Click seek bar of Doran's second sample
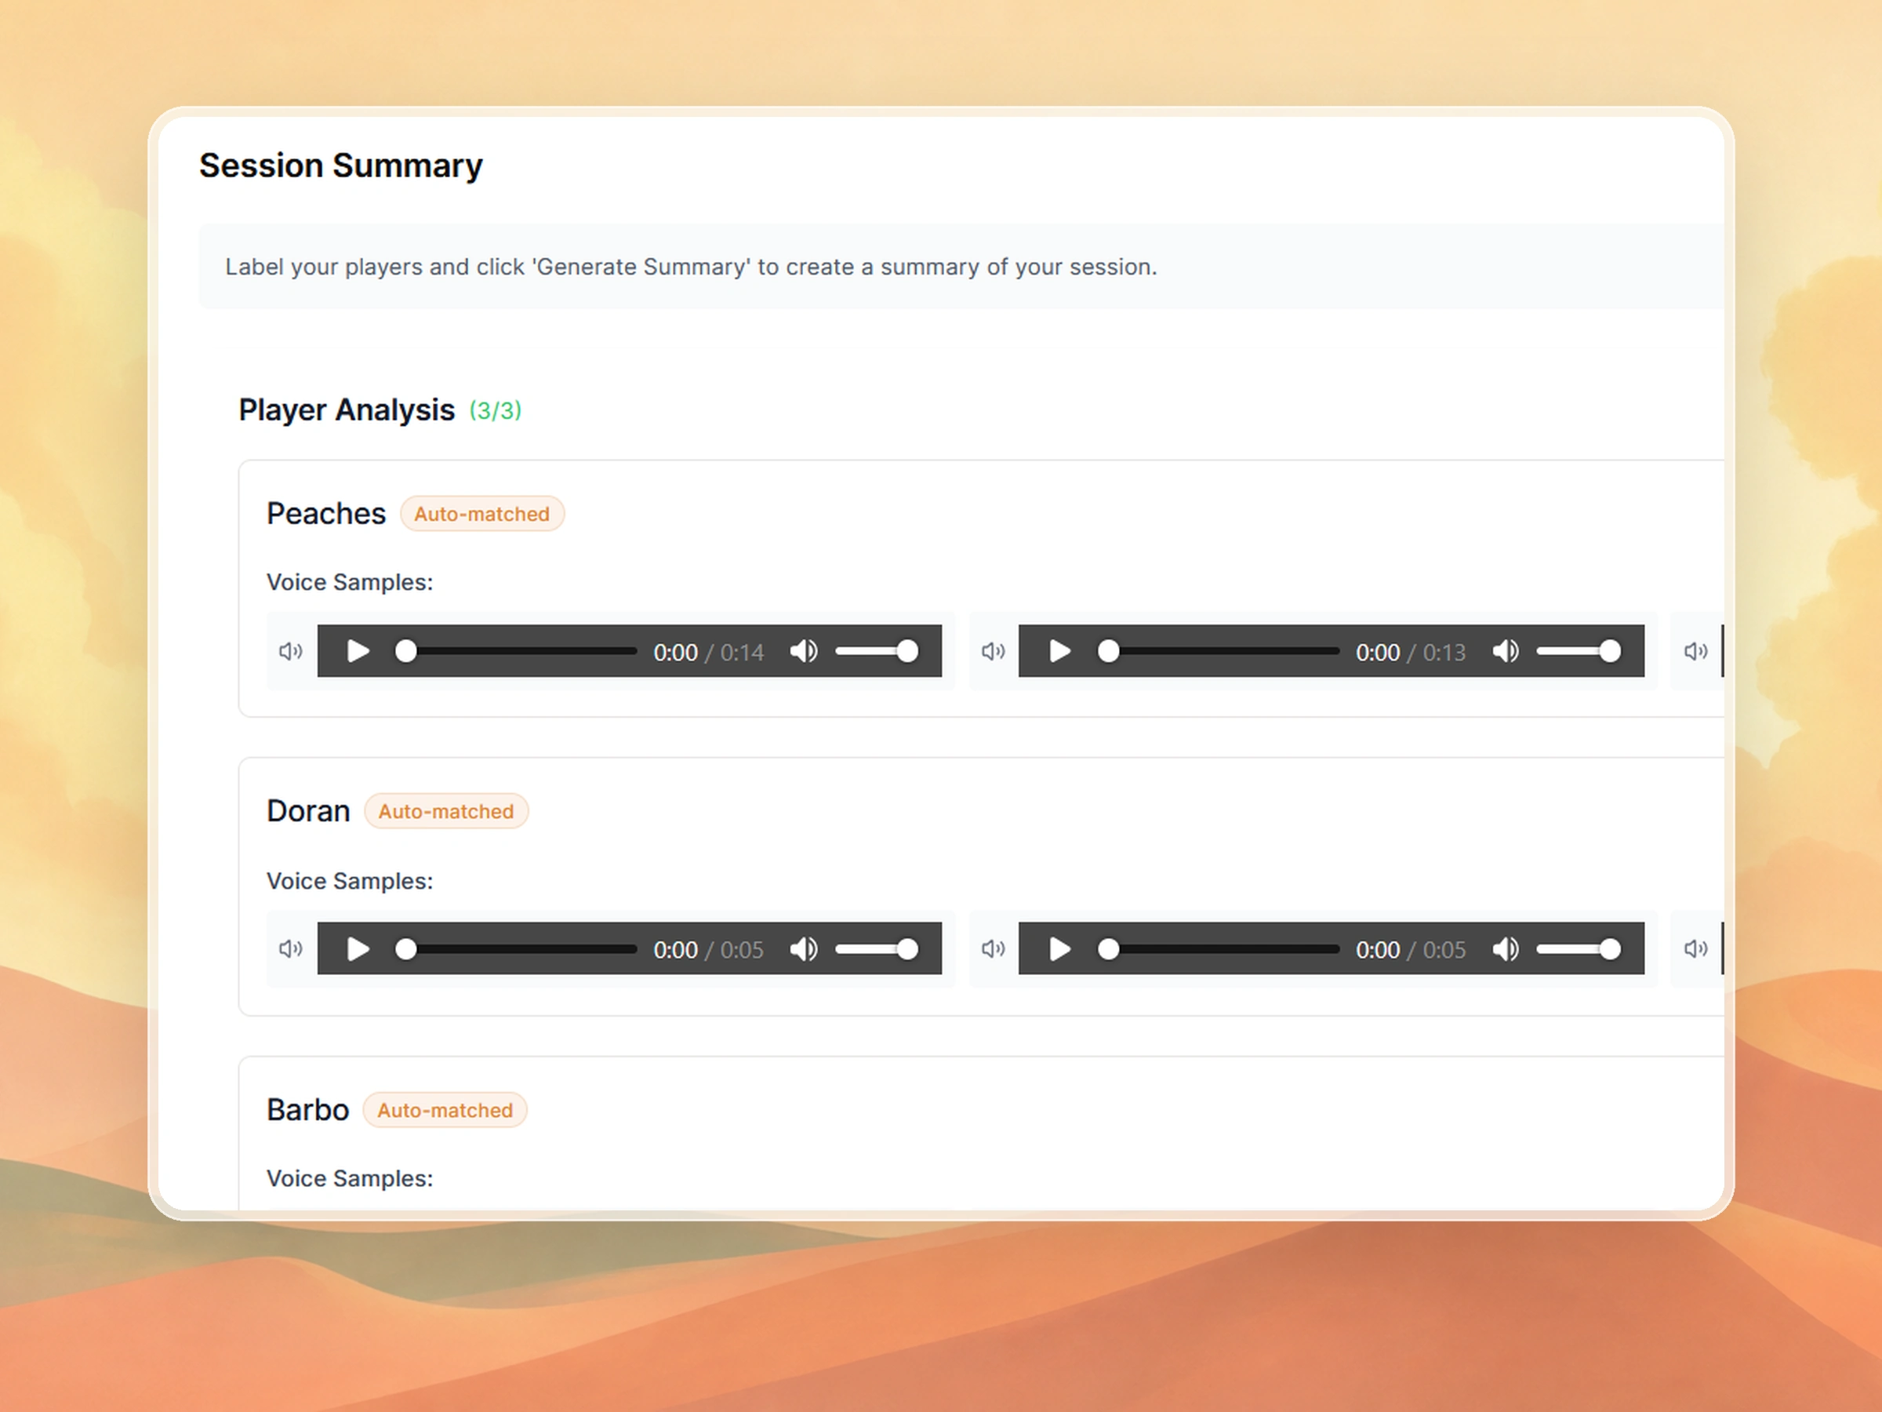1882x1412 pixels. pyautogui.click(x=1219, y=949)
